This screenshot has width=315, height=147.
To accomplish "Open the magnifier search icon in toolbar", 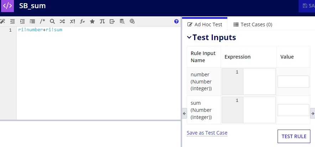I will [x=52, y=21].
